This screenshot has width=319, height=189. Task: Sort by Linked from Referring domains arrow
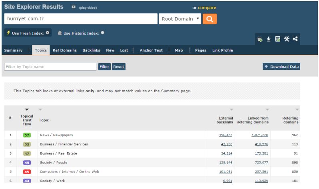(x=267, y=109)
